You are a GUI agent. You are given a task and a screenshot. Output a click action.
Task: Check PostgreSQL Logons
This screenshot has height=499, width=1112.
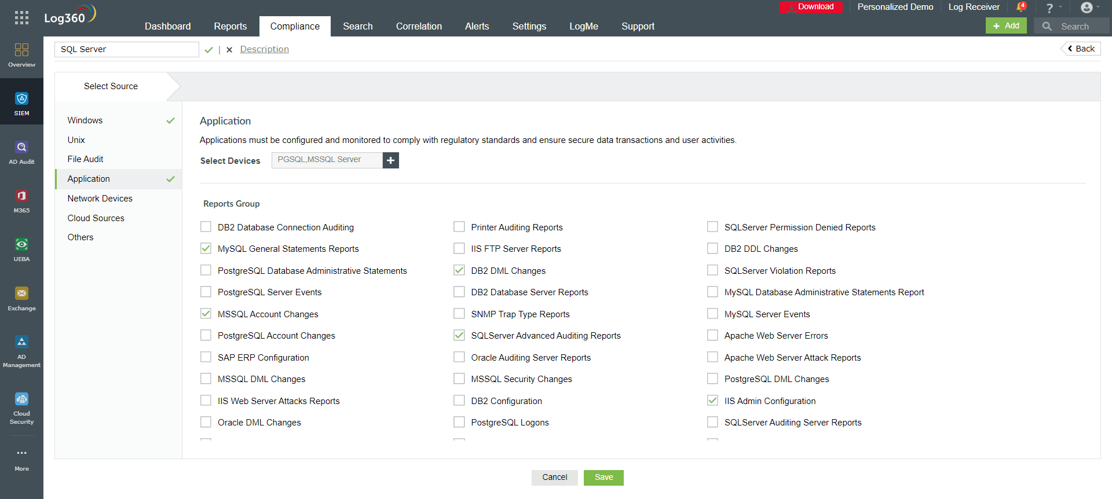(459, 422)
